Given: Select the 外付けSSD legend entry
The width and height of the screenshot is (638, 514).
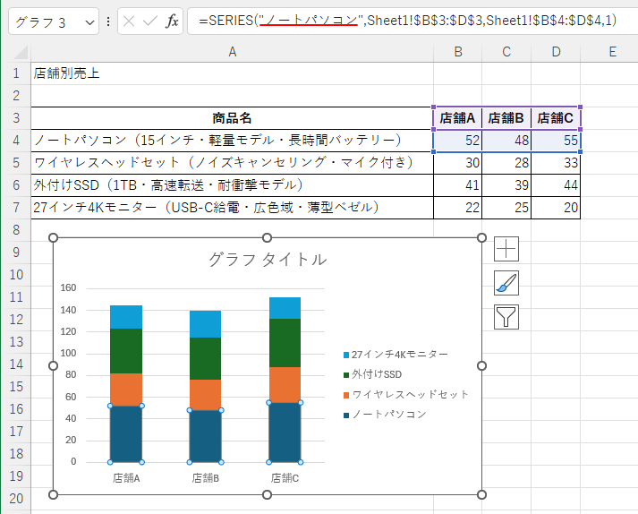Looking at the screenshot, I should click(x=372, y=374).
